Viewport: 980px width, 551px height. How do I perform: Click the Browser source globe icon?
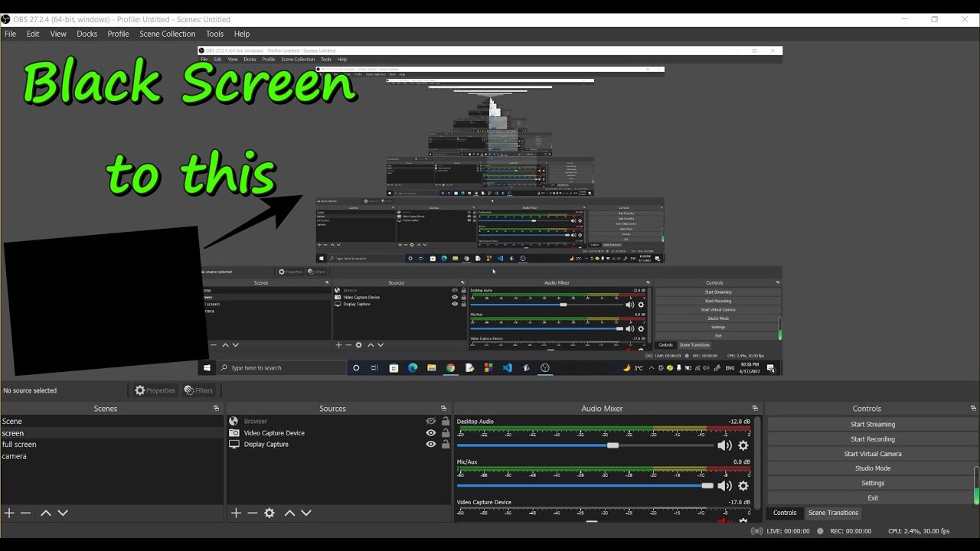234,422
